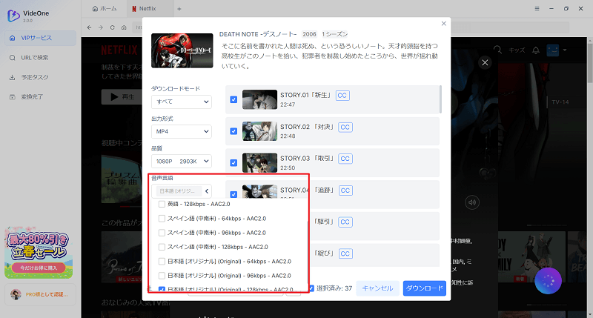The height and width of the screenshot is (318, 593).
Task: Open the キッズ link on Netflix
Action: [517, 50]
